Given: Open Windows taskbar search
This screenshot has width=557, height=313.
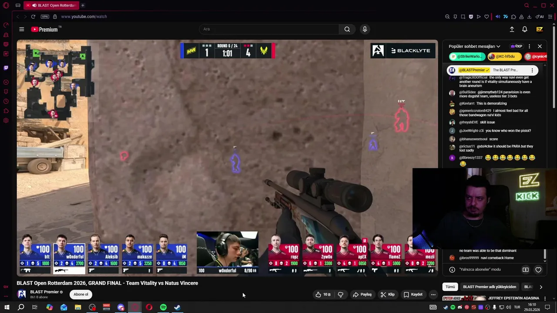Looking at the screenshot, I should point(20,307).
